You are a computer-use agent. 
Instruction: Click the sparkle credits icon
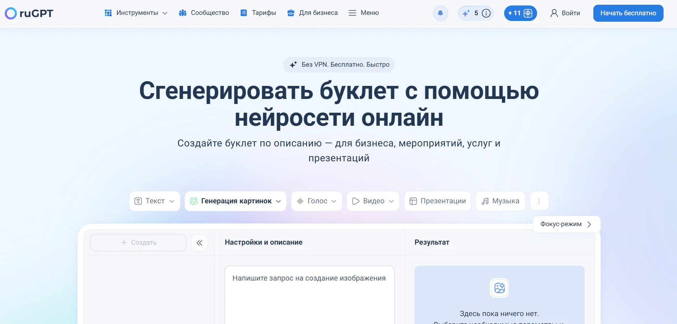pyautogui.click(x=466, y=13)
